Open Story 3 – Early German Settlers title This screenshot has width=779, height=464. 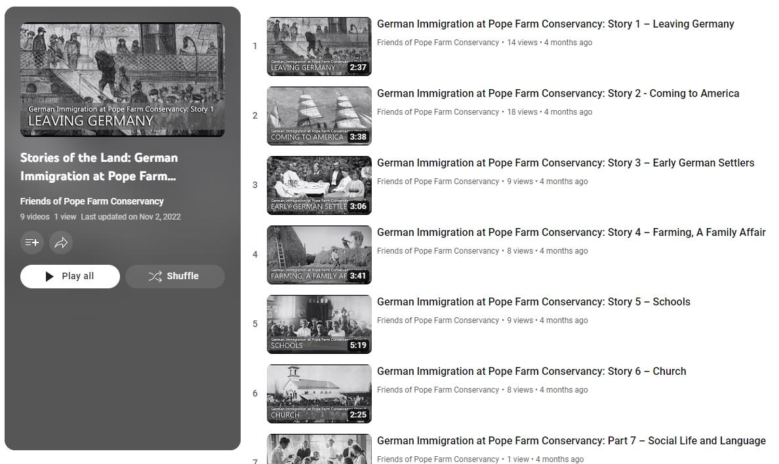565,163
